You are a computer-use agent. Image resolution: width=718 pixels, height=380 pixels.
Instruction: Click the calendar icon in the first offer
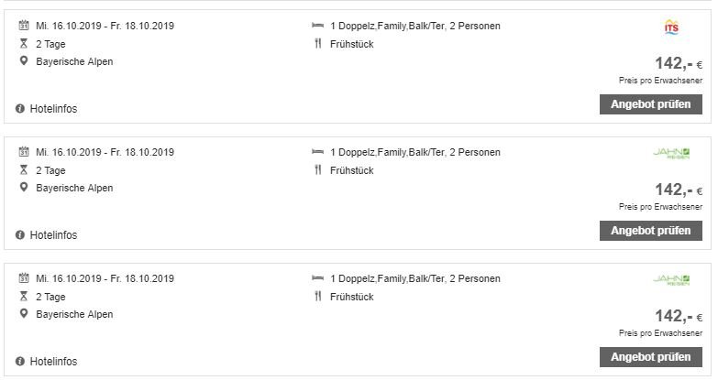coord(24,26)
